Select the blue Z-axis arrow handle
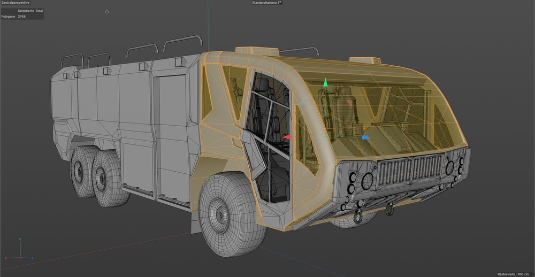Viewport: 535px width, 277px height. 365,137
